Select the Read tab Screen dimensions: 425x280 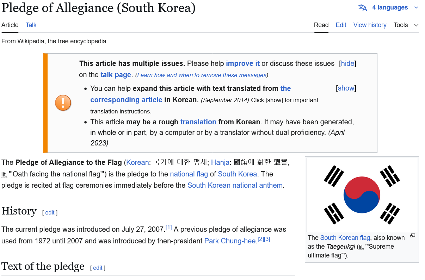pos(321,25)
